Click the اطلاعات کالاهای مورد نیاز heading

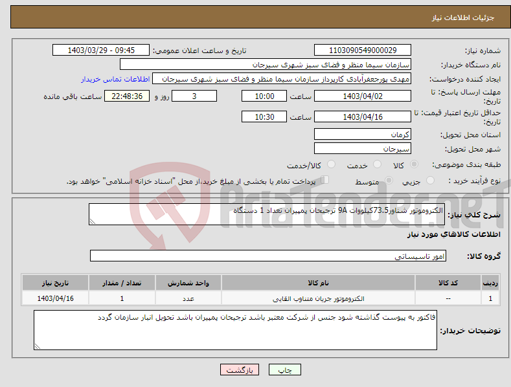[x=453, y=234]
